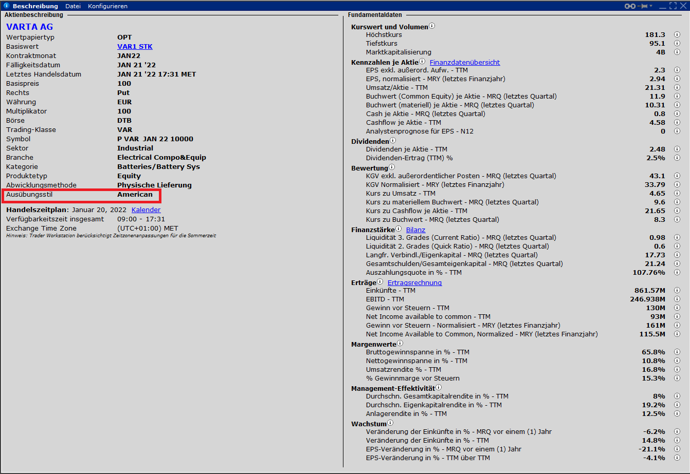
Task: Click info icon next to Margenwerte heading
Action: click(400, 344)
